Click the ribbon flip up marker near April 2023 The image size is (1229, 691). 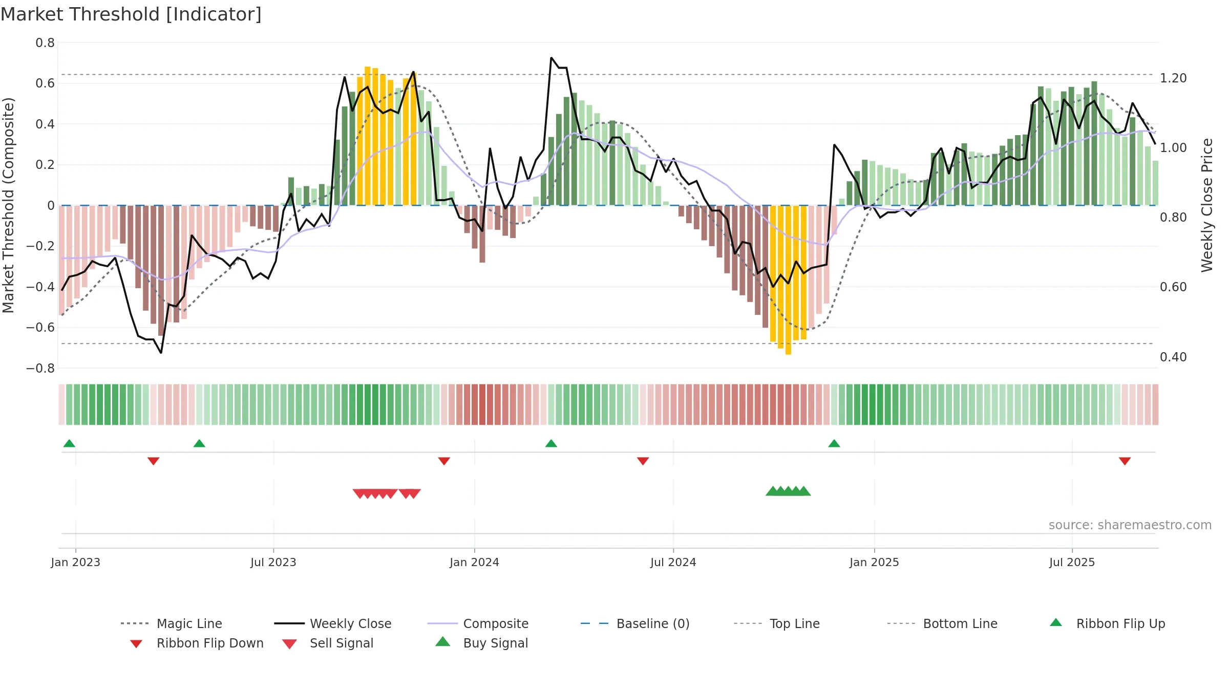(x=199, y=443)
